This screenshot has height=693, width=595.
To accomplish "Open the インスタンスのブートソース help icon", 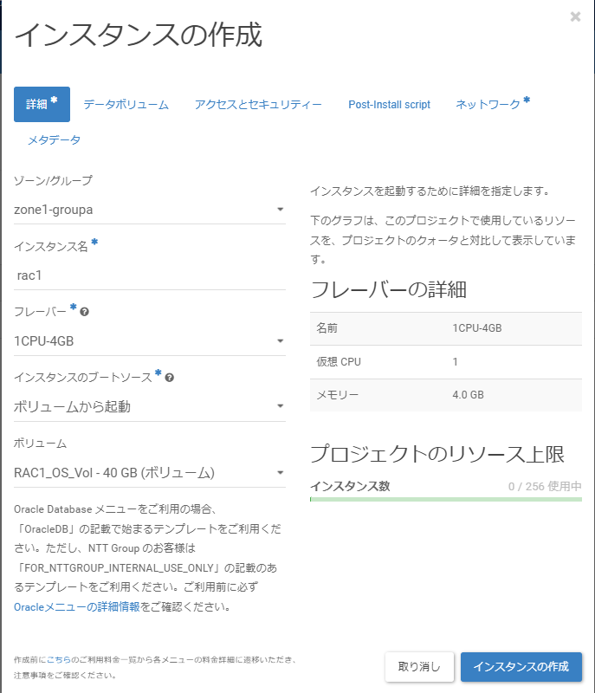I will (169, 378).
